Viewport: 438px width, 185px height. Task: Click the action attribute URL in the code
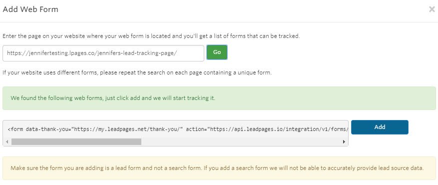[x=278, y=129]
